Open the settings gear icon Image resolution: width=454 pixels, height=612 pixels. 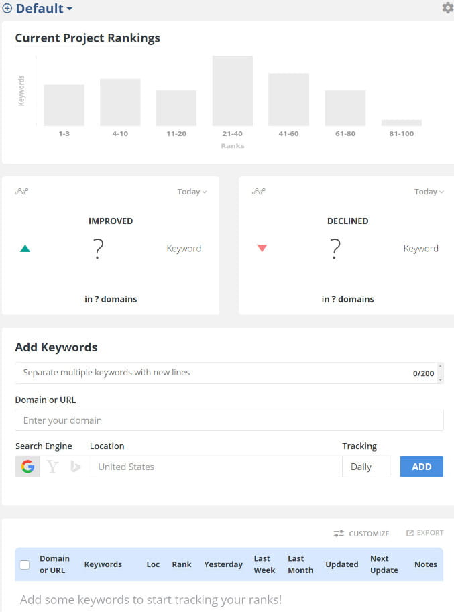pyautogui.click(x=447, y=8)
